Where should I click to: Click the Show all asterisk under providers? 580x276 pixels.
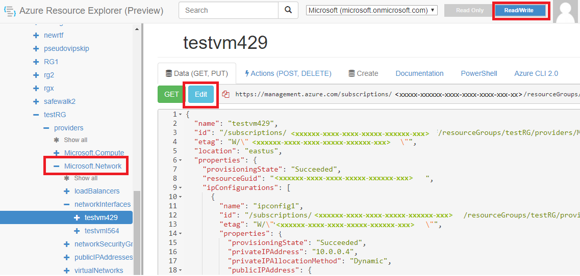(57, 140)
